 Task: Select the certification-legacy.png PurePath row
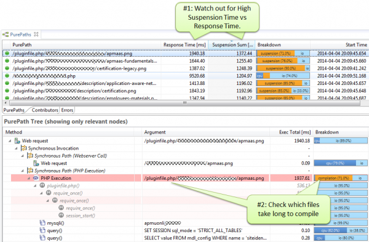tap(186, 68)
